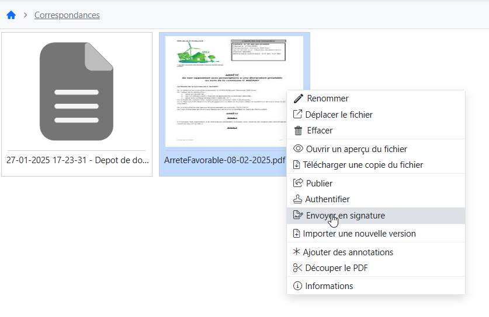Choose Télécharger une copie du fichier
This screenshot has width=489, height=317.
[362, 165]
